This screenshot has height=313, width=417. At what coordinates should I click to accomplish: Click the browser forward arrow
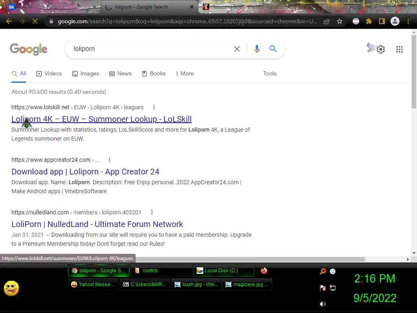(22, 21)
